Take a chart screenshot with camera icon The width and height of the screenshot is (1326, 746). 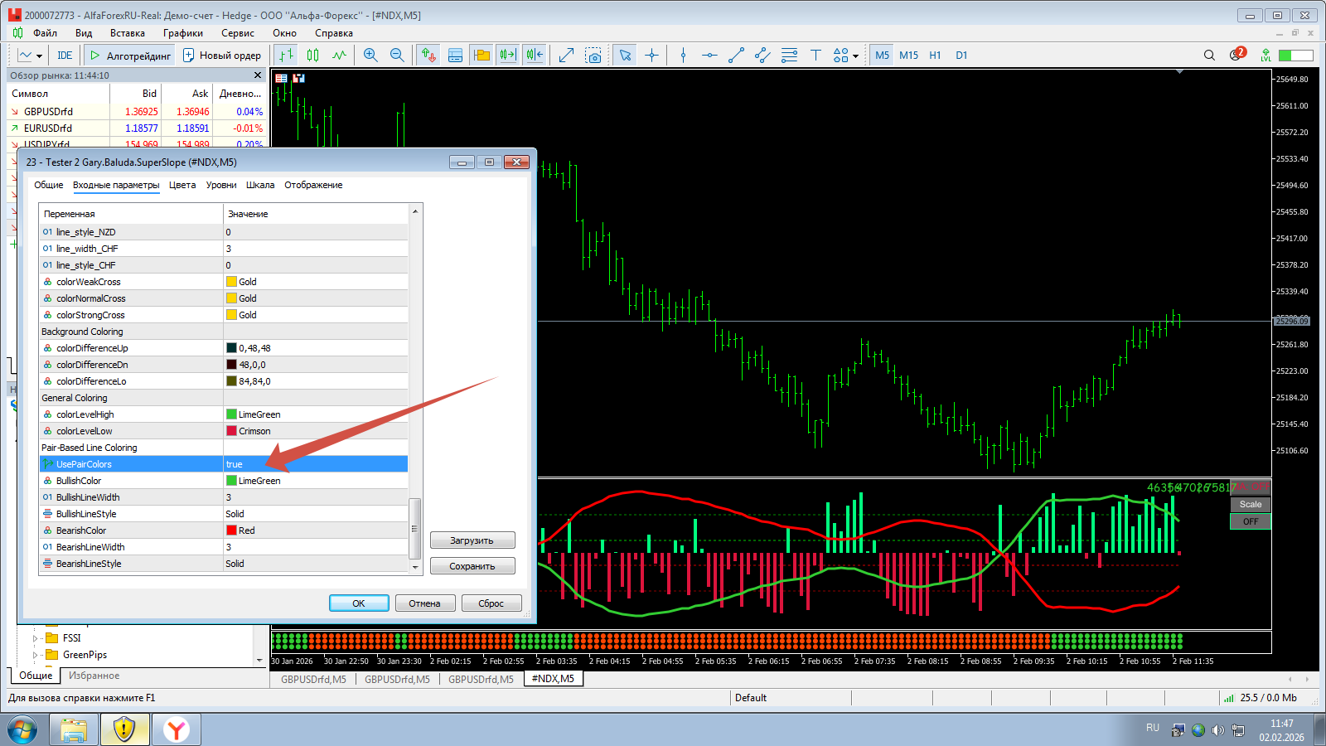593,56
